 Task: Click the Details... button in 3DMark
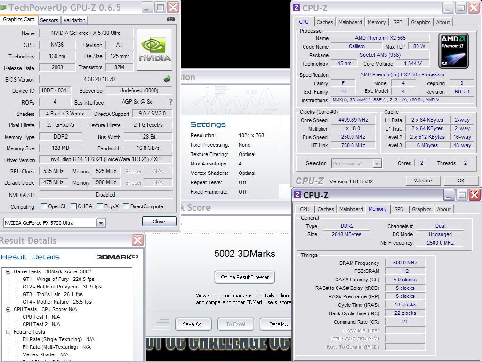click(x=276, y=324)
